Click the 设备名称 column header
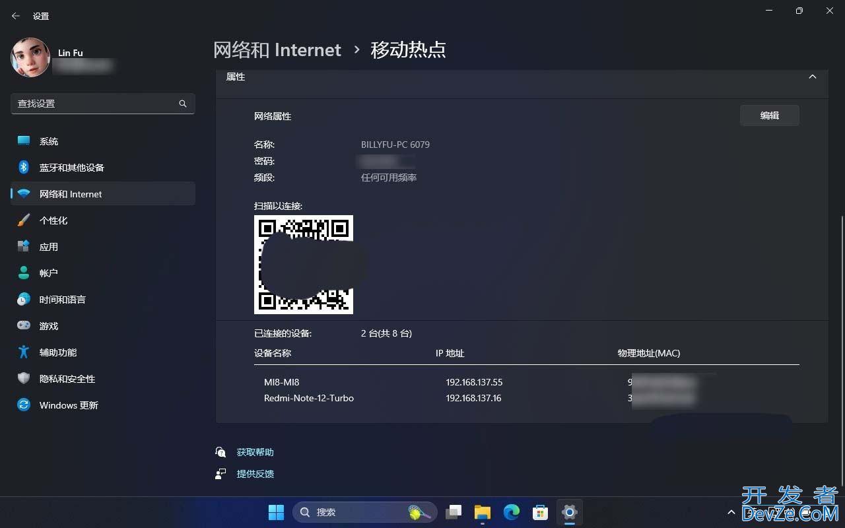845x528 pixels. pos(273,353)
